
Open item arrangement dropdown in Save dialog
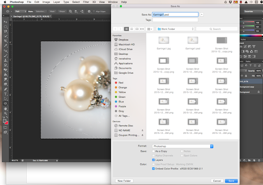coord(150,29)
